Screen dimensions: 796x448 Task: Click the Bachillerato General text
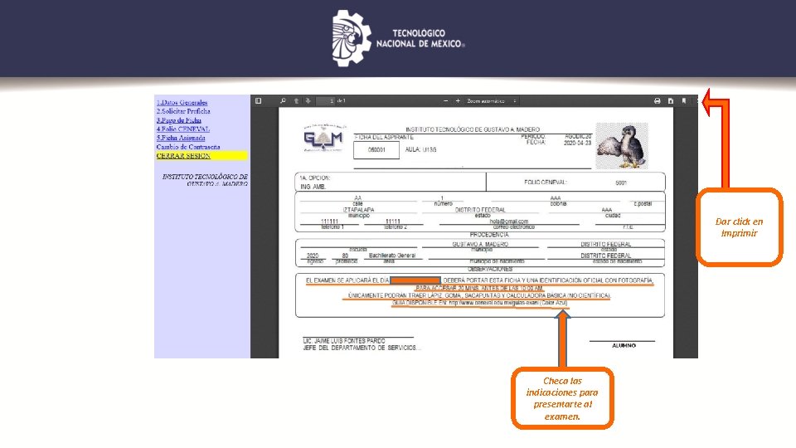point(392,256)
